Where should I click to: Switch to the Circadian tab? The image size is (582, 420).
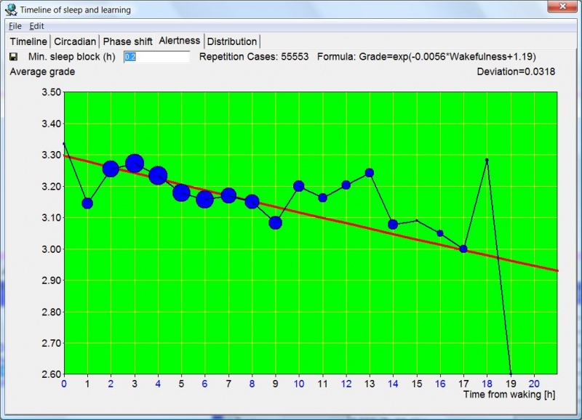(x=75, y=41)
